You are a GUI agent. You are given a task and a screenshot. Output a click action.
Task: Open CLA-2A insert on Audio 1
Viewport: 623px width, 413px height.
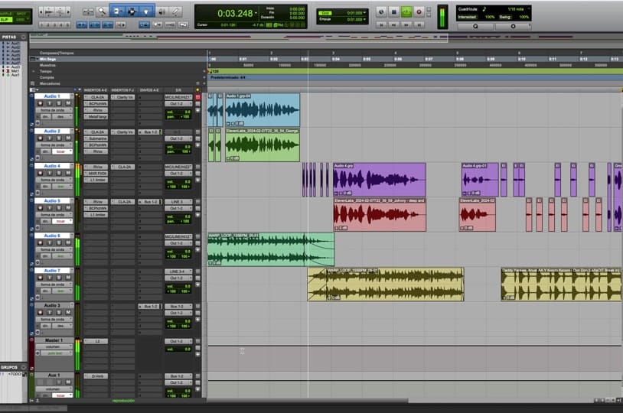click(x=96, y=97)
